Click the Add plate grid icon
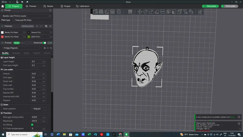Image resolution: width=243 pixels, height=137 pixels. 101,12
